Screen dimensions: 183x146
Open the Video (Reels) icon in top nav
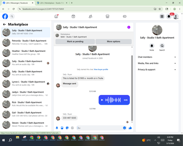(x=73, y=16)
